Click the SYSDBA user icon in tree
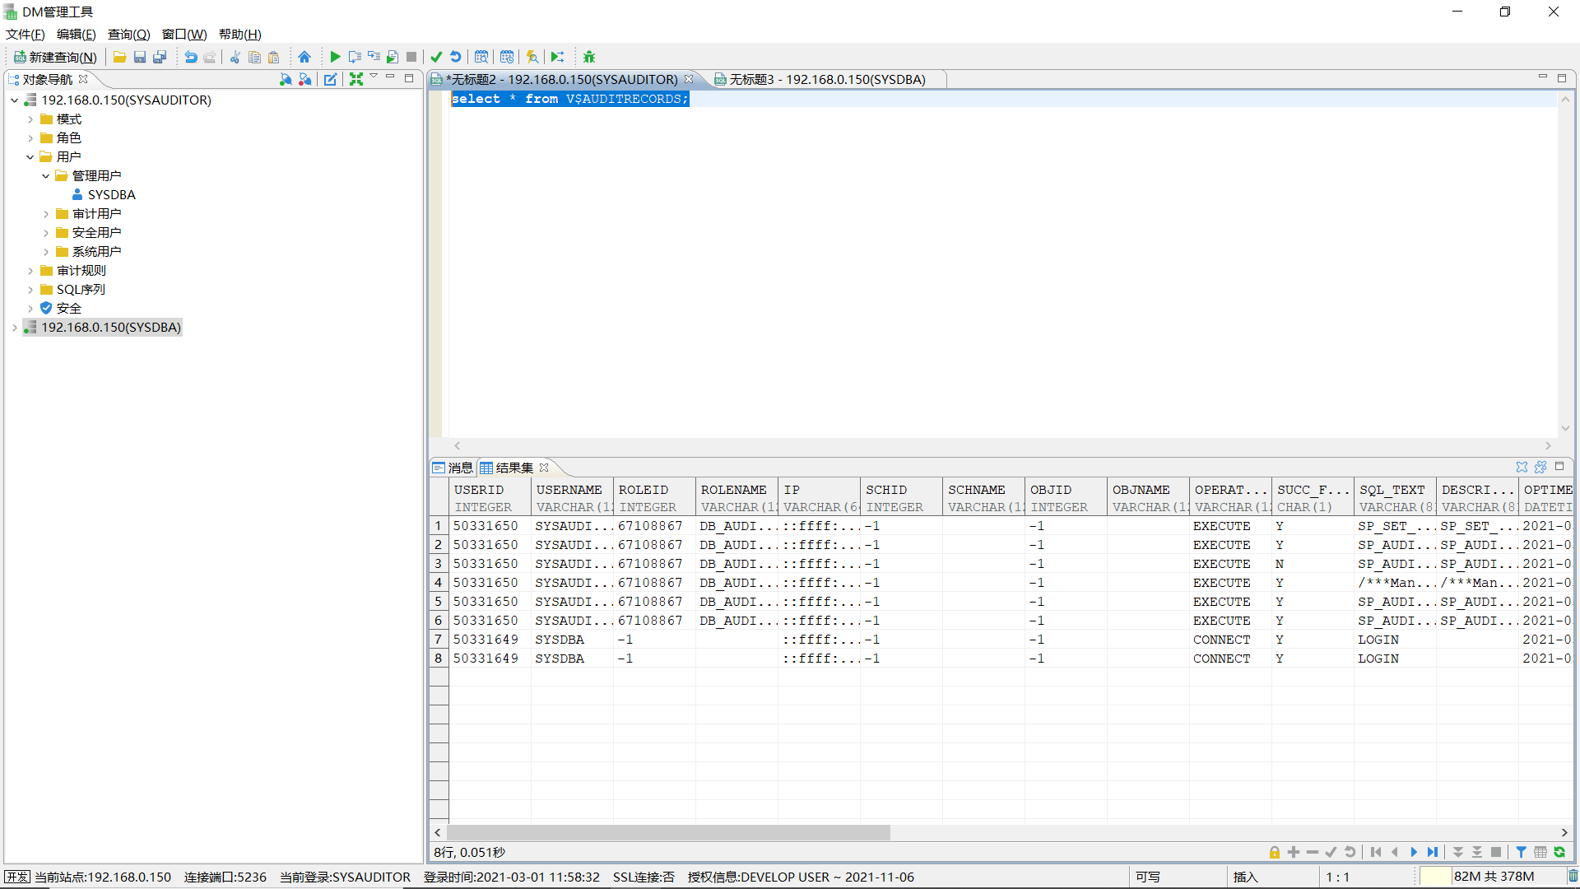 point(77,195)
